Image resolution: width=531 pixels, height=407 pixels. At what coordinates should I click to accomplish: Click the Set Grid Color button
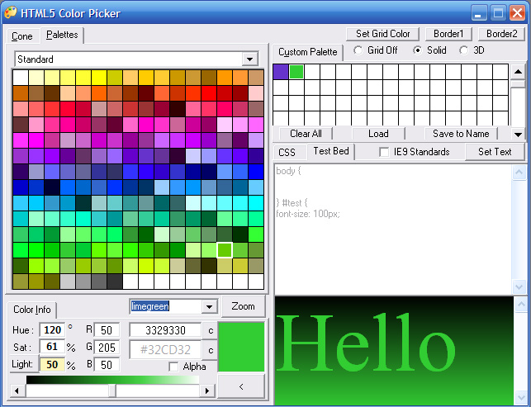(382, 34)
